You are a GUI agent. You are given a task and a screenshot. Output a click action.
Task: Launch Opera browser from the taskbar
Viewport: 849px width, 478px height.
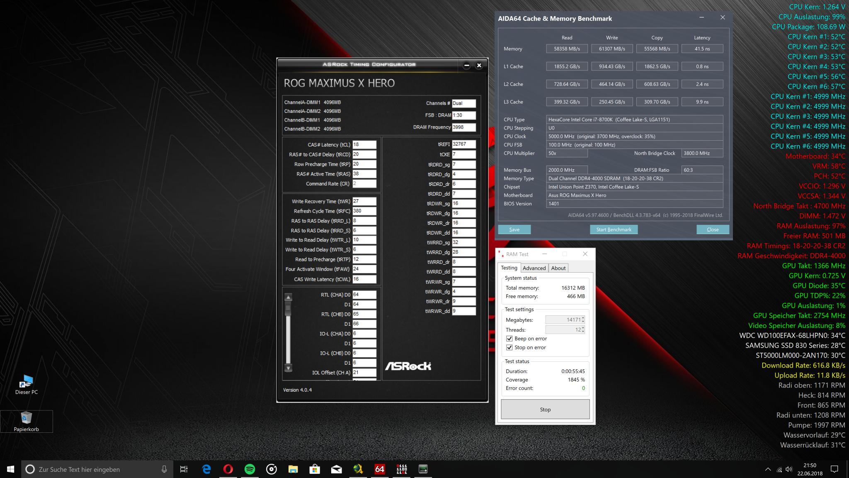click(228, 469)
